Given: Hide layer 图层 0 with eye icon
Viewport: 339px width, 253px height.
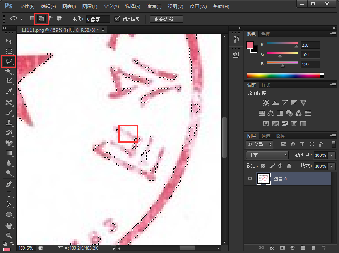Looking at the screenshot, I should pyautogui.click(x=250, y=178).
